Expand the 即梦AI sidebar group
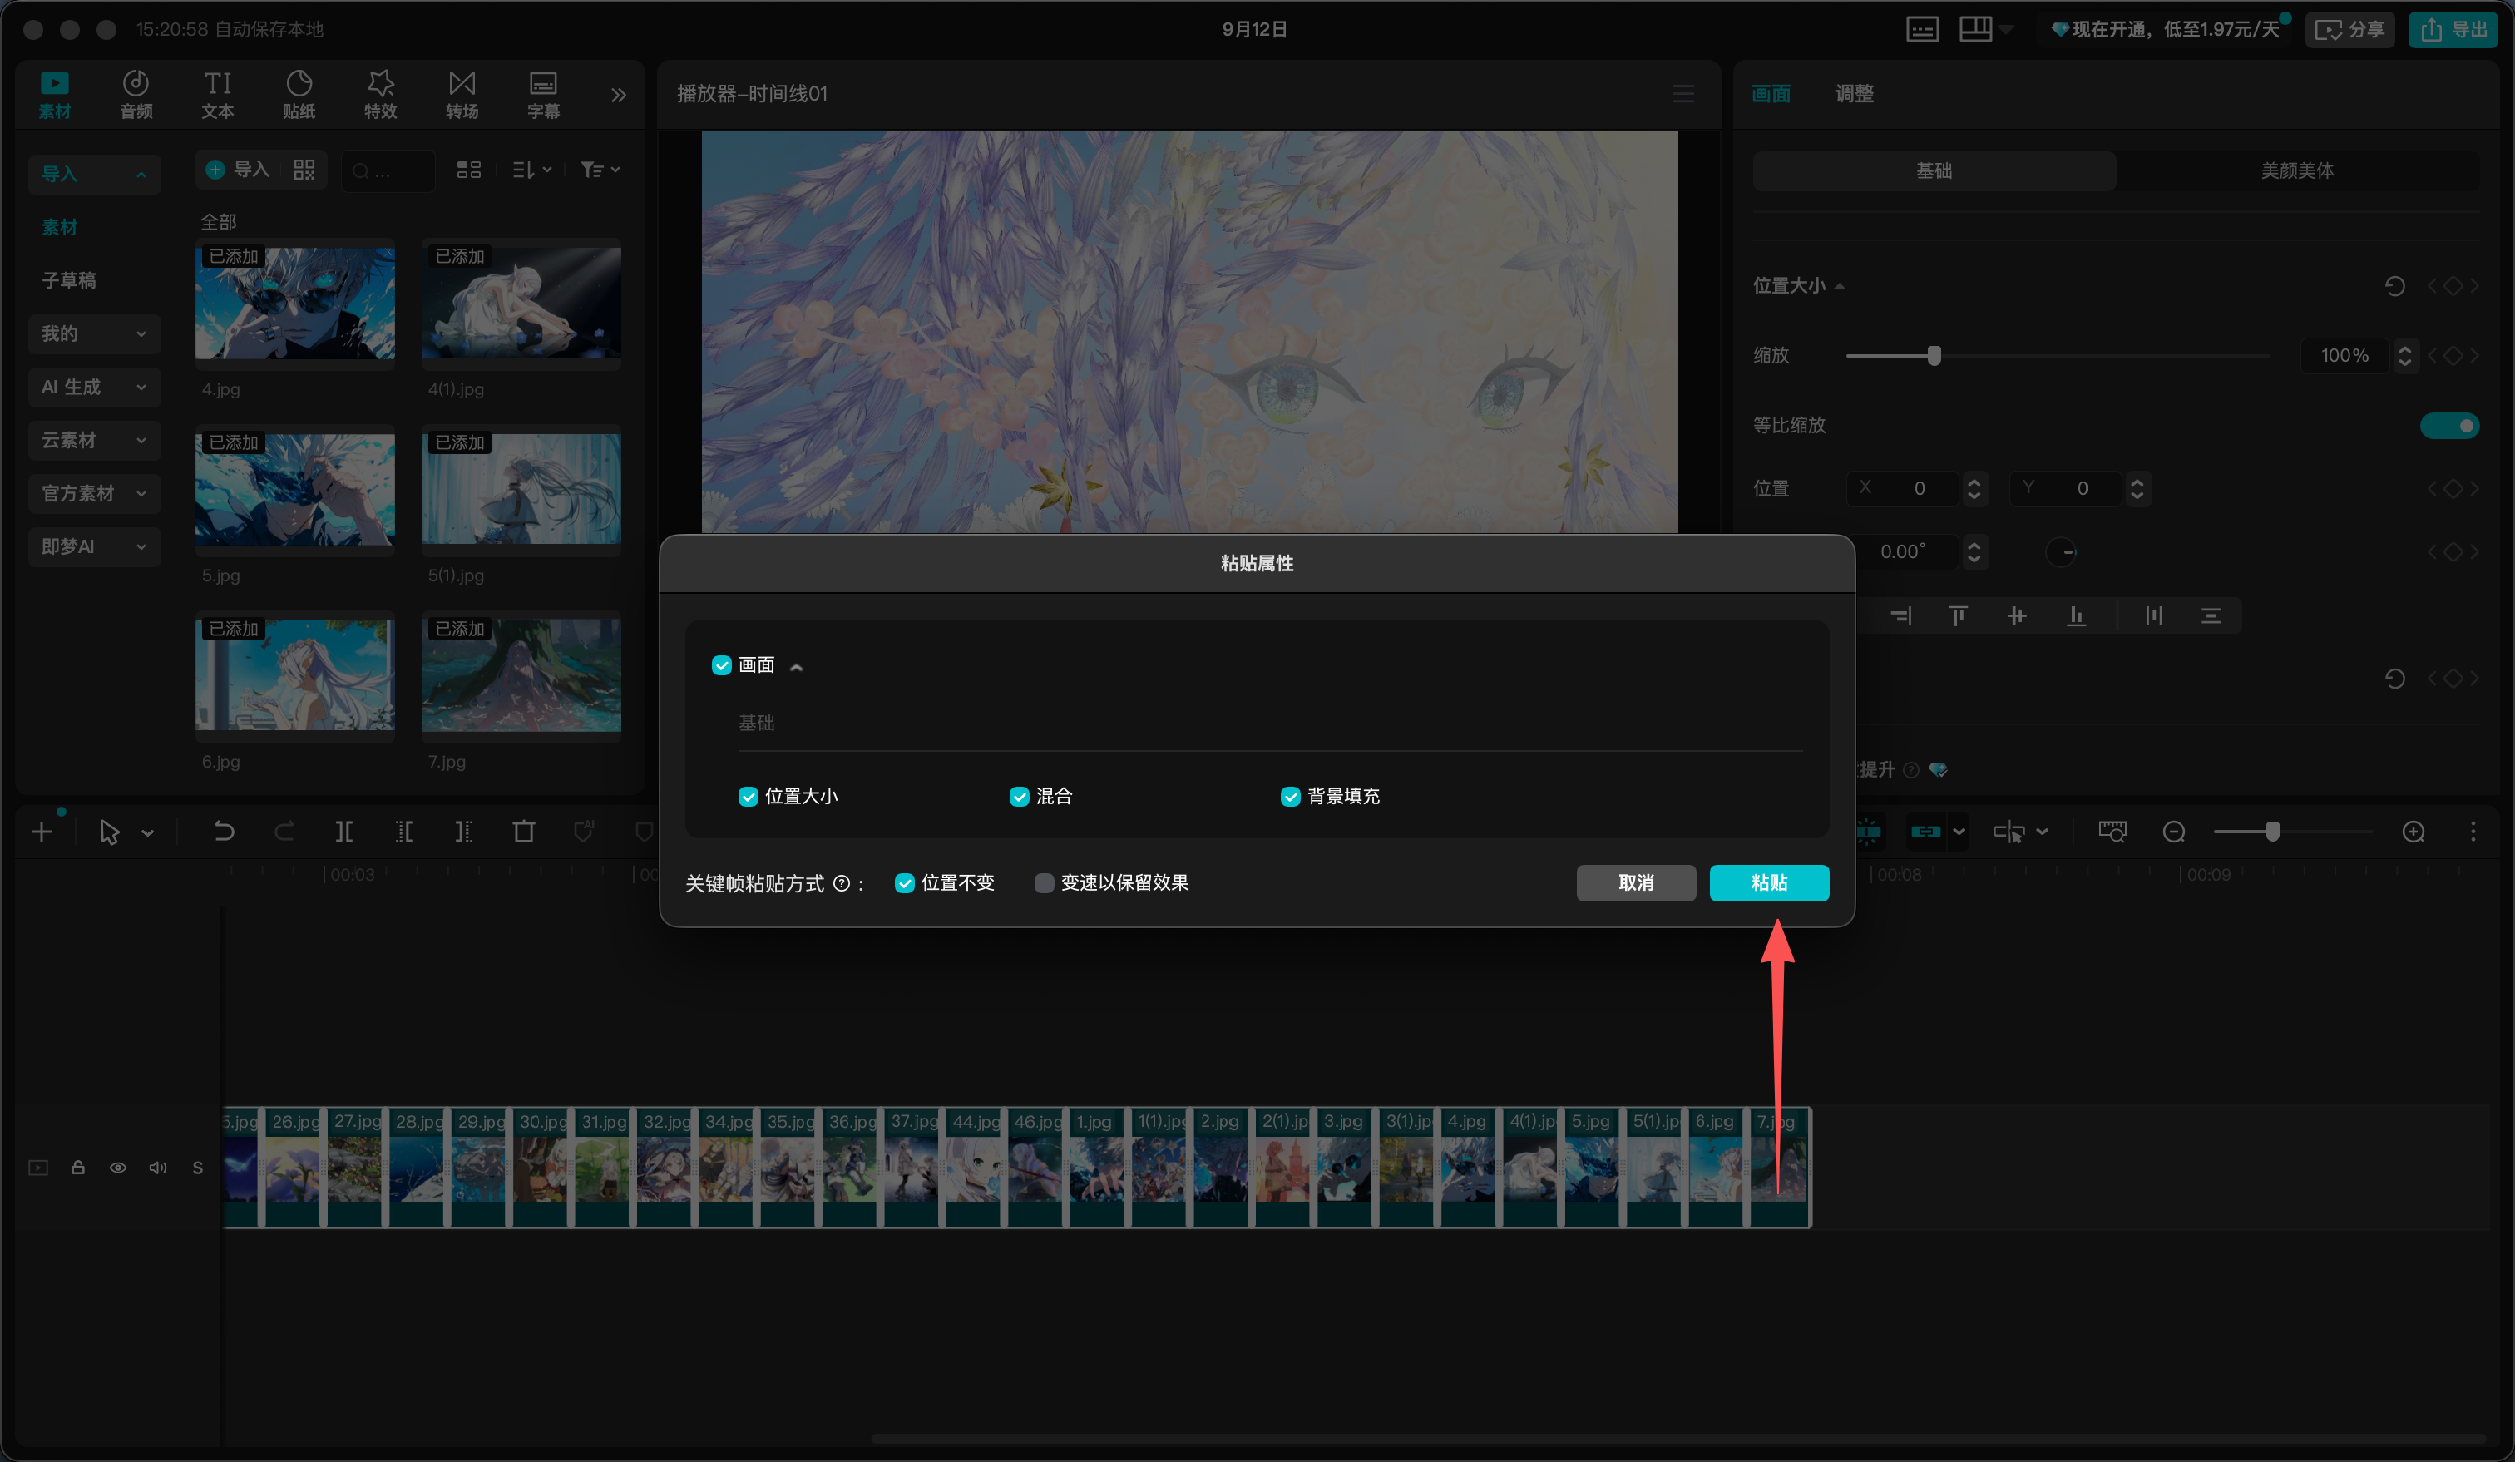 tap(95, 547)
